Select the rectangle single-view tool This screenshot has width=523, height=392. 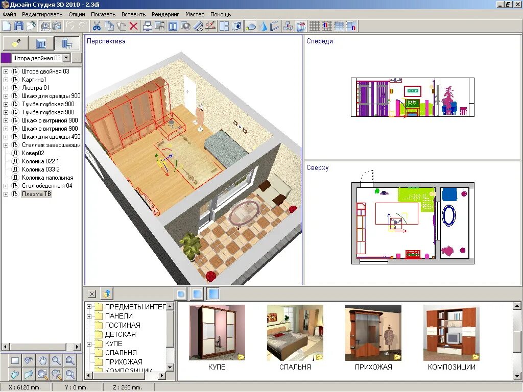pyautogui.click(x=15, y=360)
